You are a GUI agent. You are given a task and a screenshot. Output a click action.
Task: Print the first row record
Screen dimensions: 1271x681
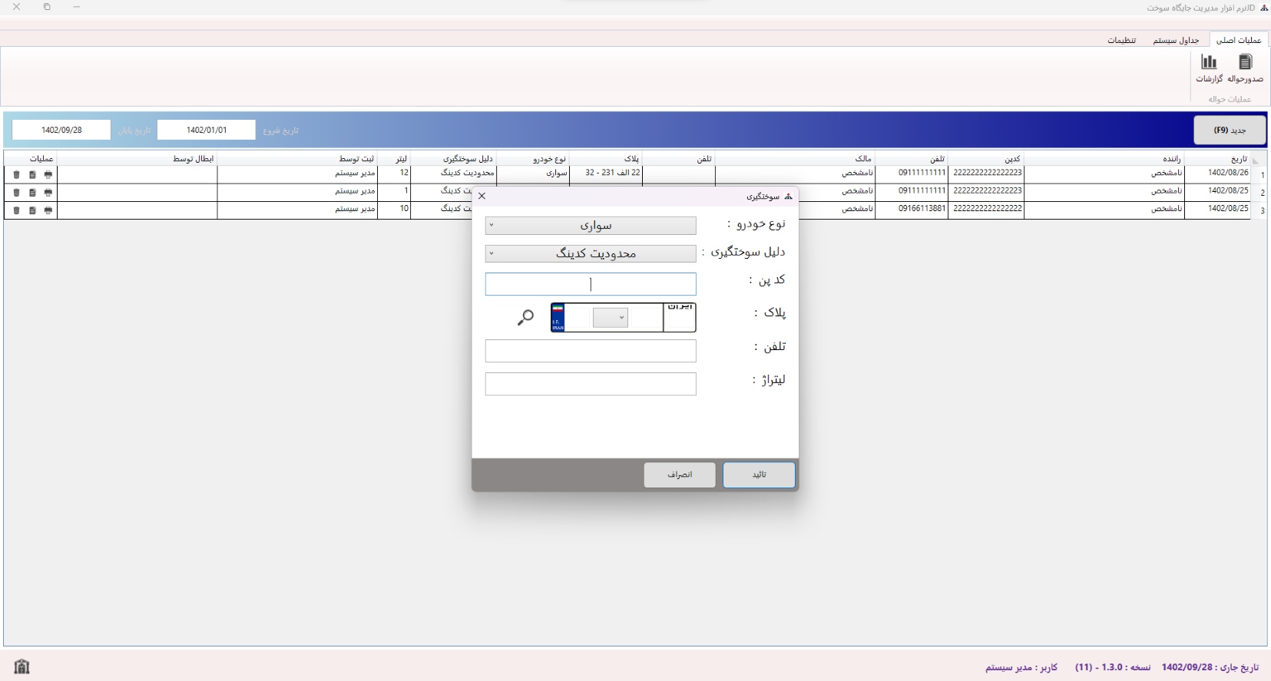pos(48,175)
